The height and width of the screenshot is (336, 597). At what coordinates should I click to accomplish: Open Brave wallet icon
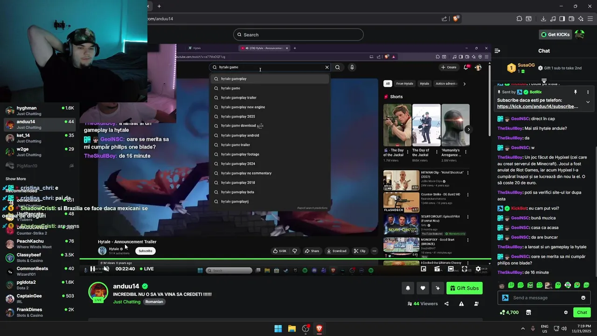(571, 19)
